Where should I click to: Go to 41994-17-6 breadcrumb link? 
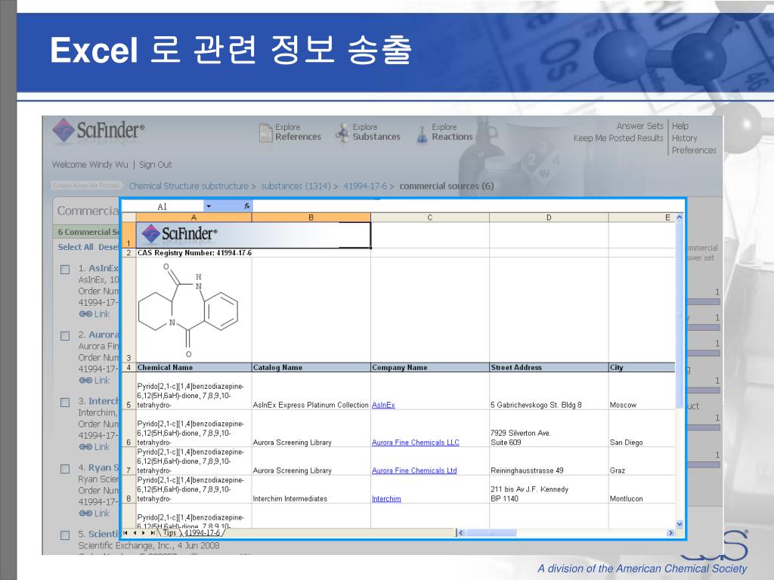pyautogui.click(x=365, y=187)
